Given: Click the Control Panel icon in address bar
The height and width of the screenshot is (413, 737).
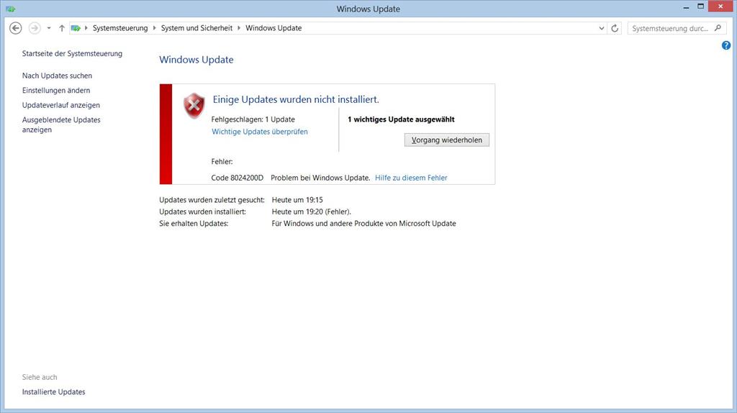Looking at the screenshot, I should pos(75,28).
